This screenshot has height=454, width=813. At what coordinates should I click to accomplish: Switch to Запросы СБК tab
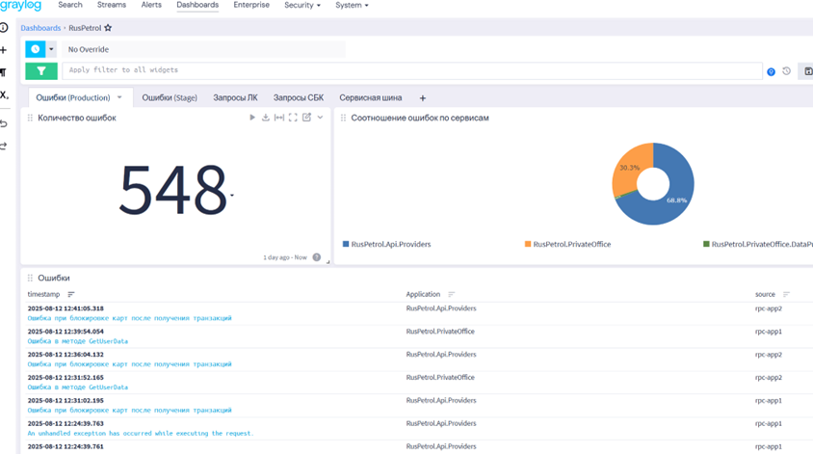[299, 97]
